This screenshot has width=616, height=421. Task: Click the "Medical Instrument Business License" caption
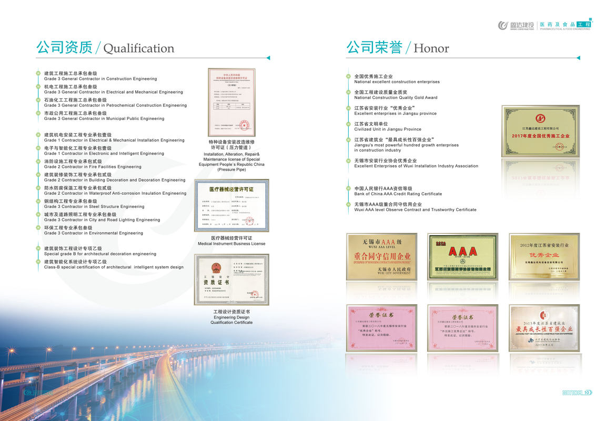(x=231, y=244)
